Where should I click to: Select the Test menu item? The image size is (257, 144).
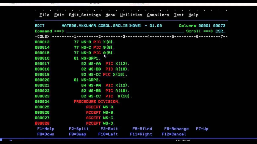179,15
